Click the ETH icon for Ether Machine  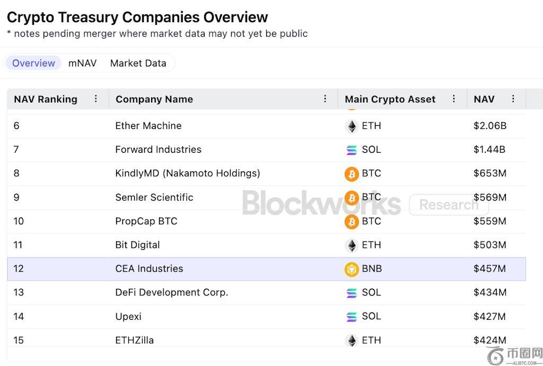352,126
